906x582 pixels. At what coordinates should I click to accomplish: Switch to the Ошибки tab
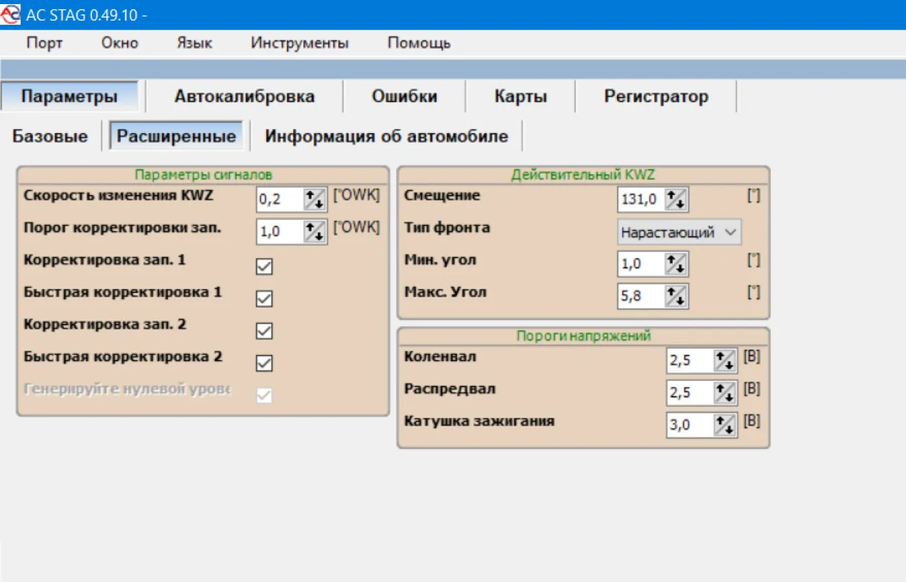tap(404, 96)
